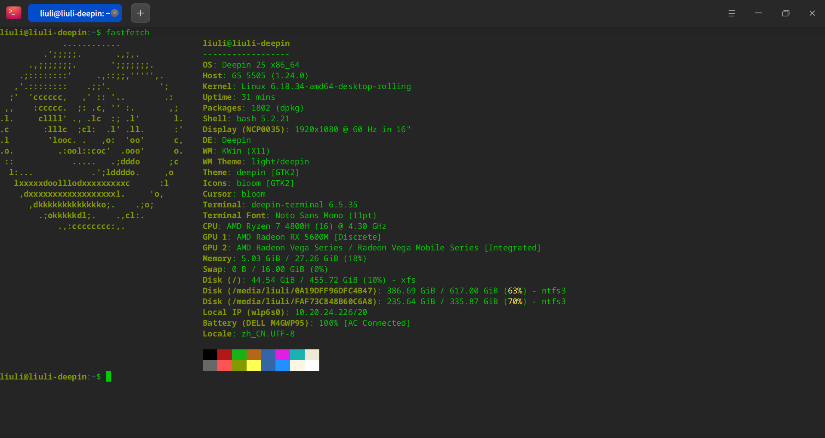Select the liuli@liuli-deepin: ~ tab
This screenshot has height=438, width=825.
(x=75, y=13)
